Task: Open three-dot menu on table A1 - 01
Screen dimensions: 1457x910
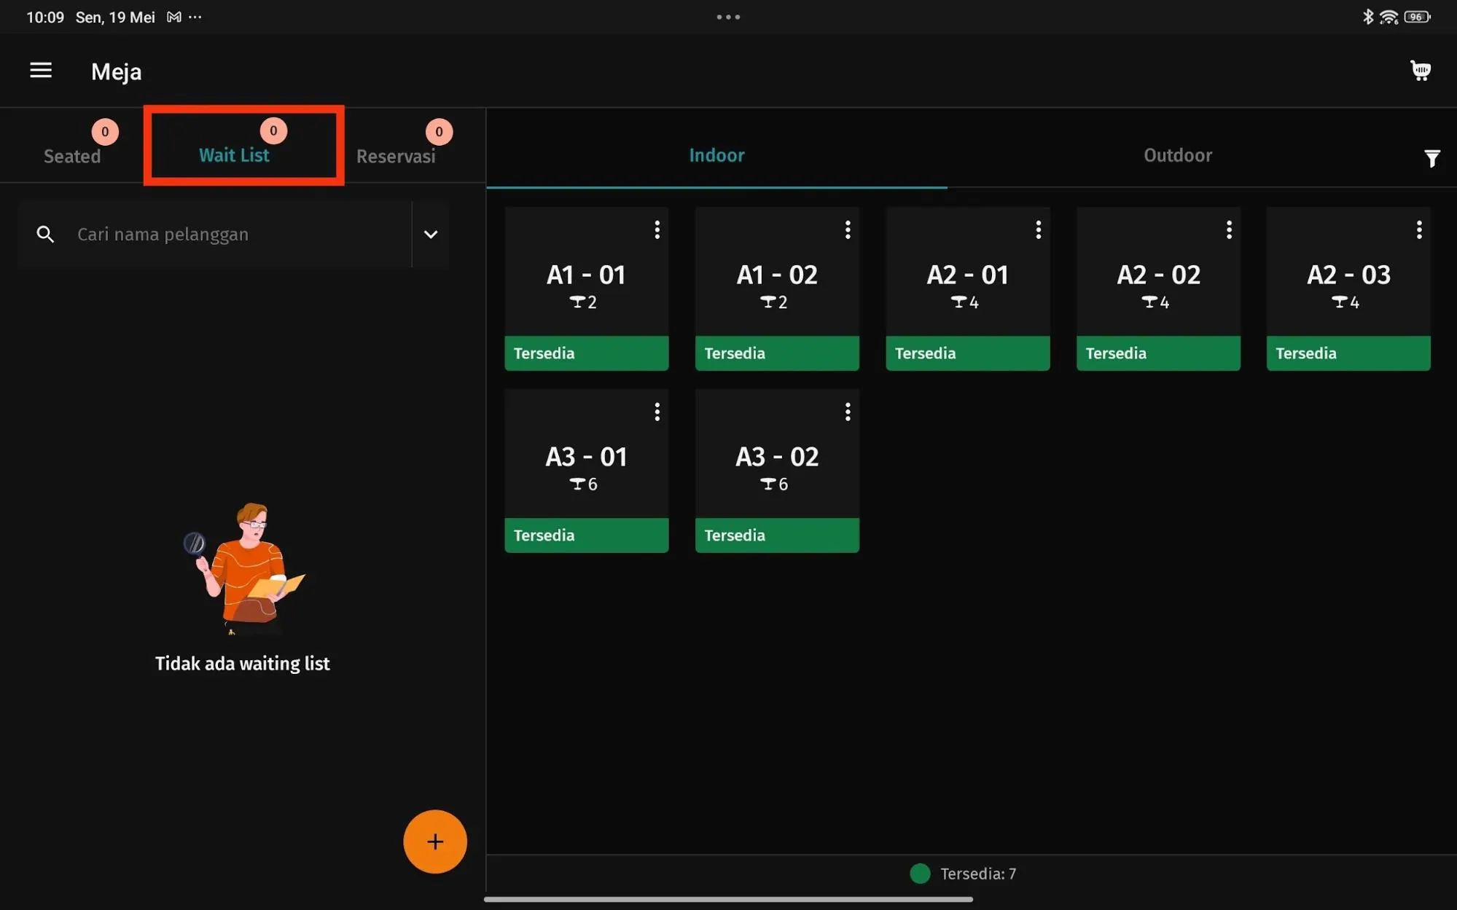Action: pos(657,230)
